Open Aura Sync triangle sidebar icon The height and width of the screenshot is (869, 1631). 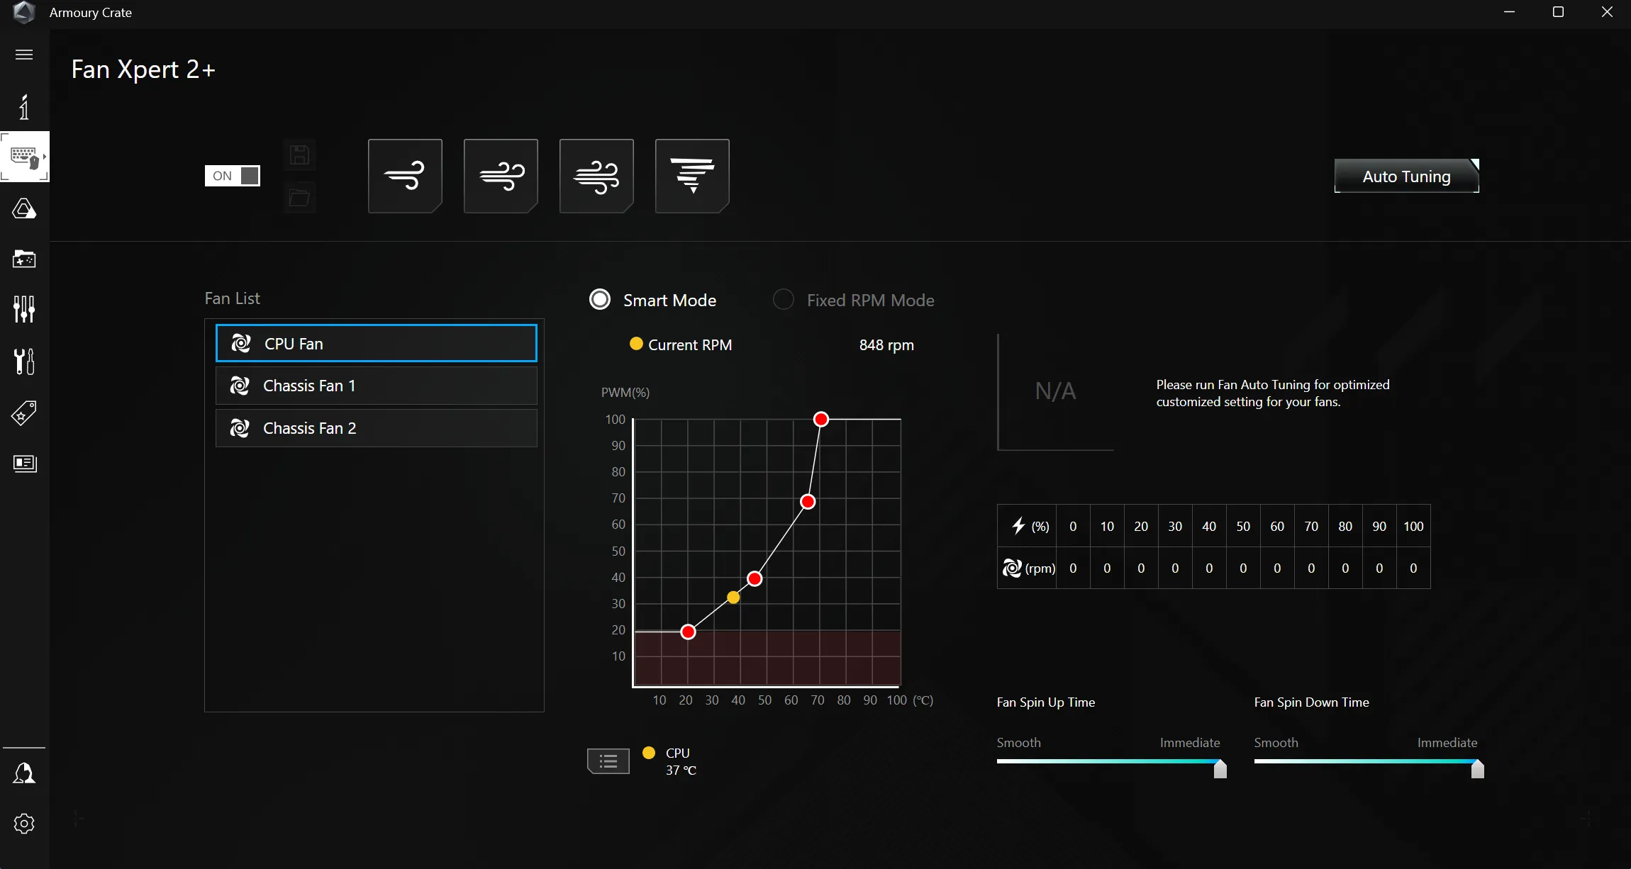tap(24, 208)
